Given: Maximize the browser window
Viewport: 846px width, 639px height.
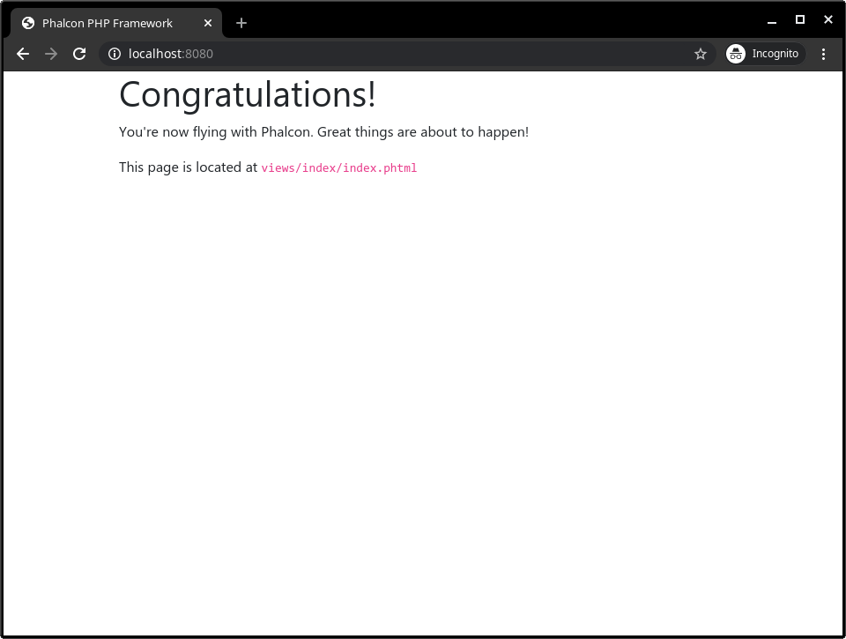Looking at the screenshot, I should pyautogui.click(x=800, y=20).
